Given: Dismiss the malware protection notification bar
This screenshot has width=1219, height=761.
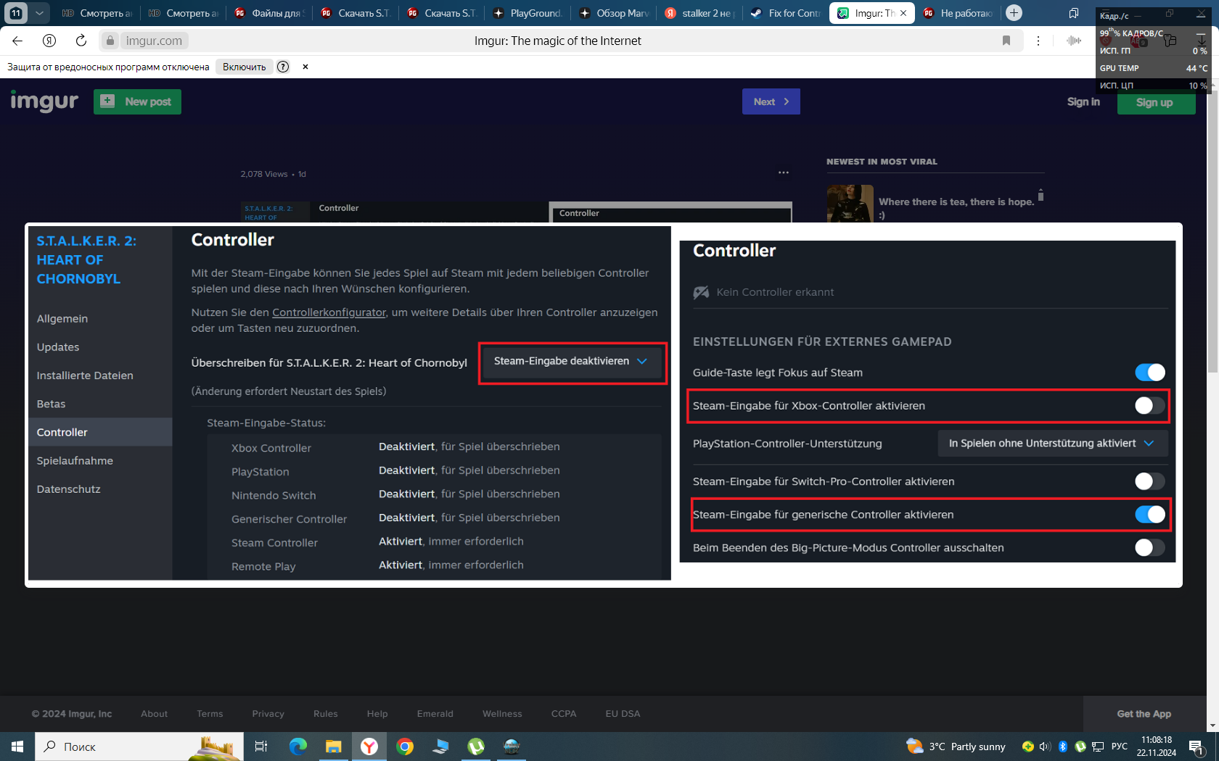Looking at the screenshot, I should pos(305,67).
